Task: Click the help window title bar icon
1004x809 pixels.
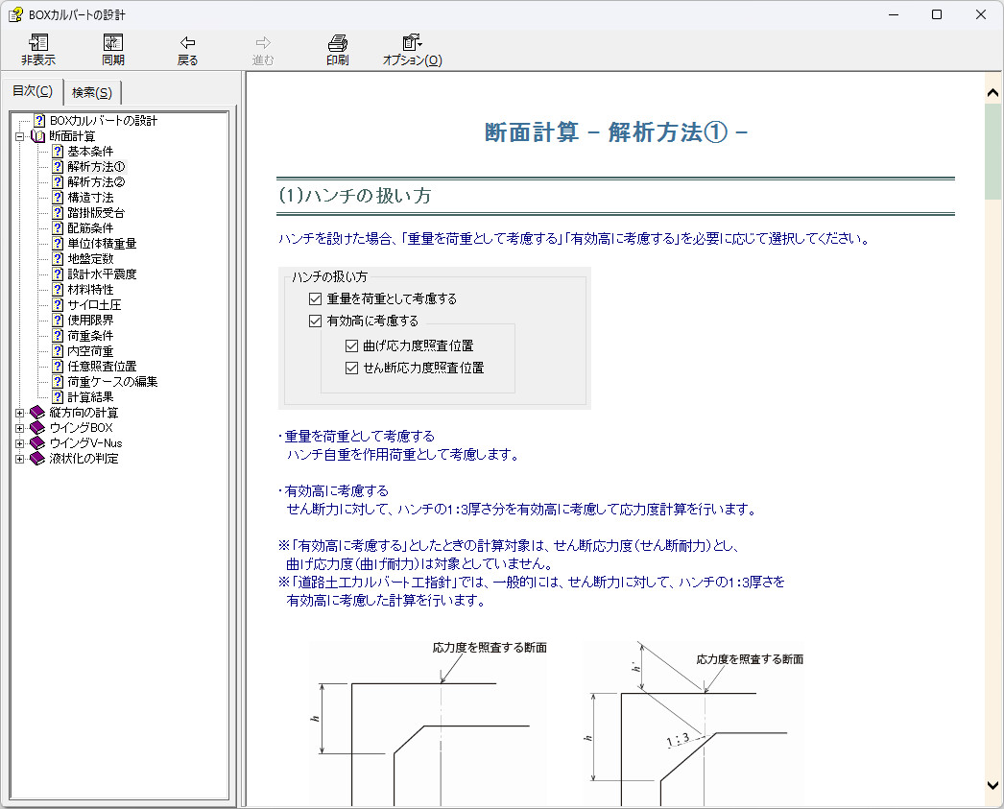Action: tap(15, 14)
